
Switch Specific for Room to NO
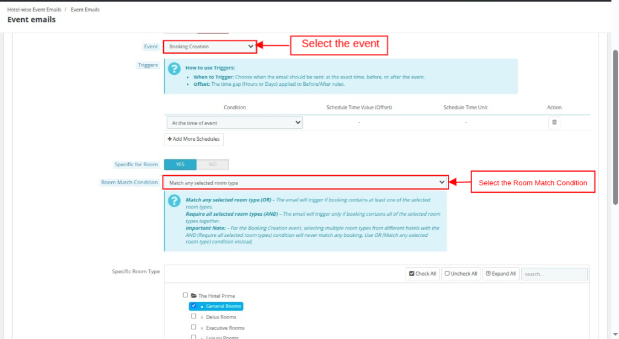point(213,164)
